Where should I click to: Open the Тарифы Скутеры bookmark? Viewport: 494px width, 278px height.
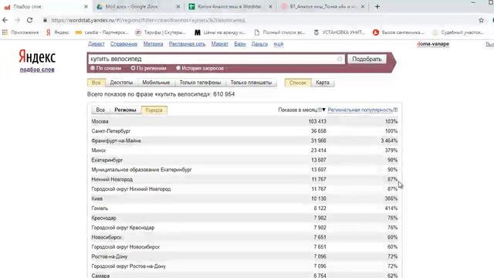pyautogui.click(x=161, y=32)
